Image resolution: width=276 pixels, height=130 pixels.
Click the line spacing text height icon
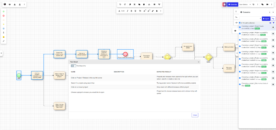tap(140, 11)
